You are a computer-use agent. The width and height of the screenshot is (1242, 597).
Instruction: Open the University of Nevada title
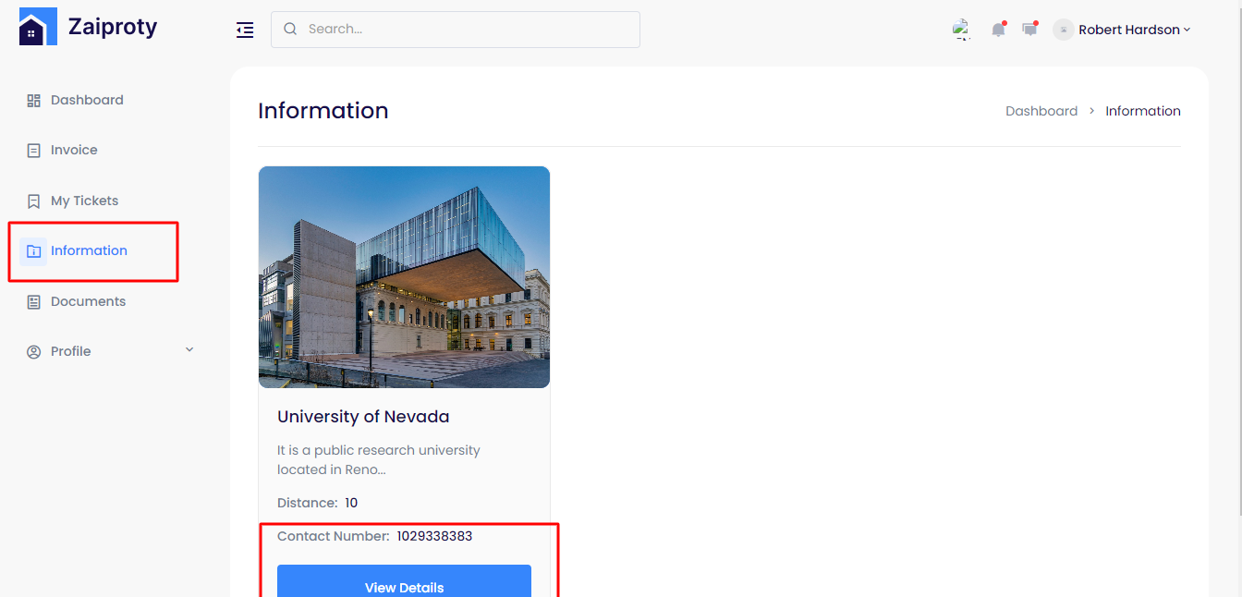pos(363,417)
